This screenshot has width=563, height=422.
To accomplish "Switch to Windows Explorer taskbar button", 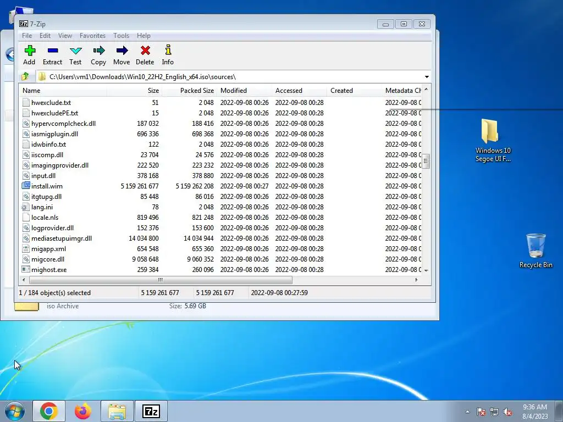I will (117, 411).
